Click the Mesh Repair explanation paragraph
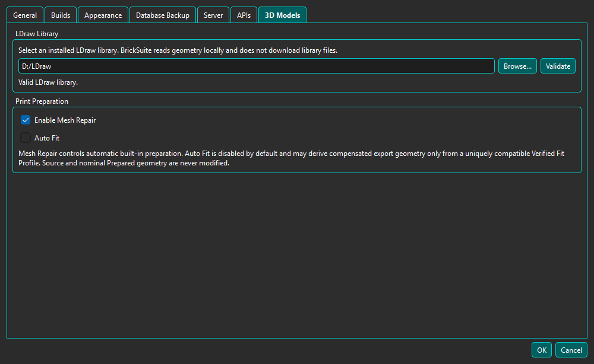 coord(291,158)
